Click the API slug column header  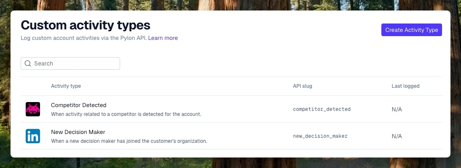303,86
